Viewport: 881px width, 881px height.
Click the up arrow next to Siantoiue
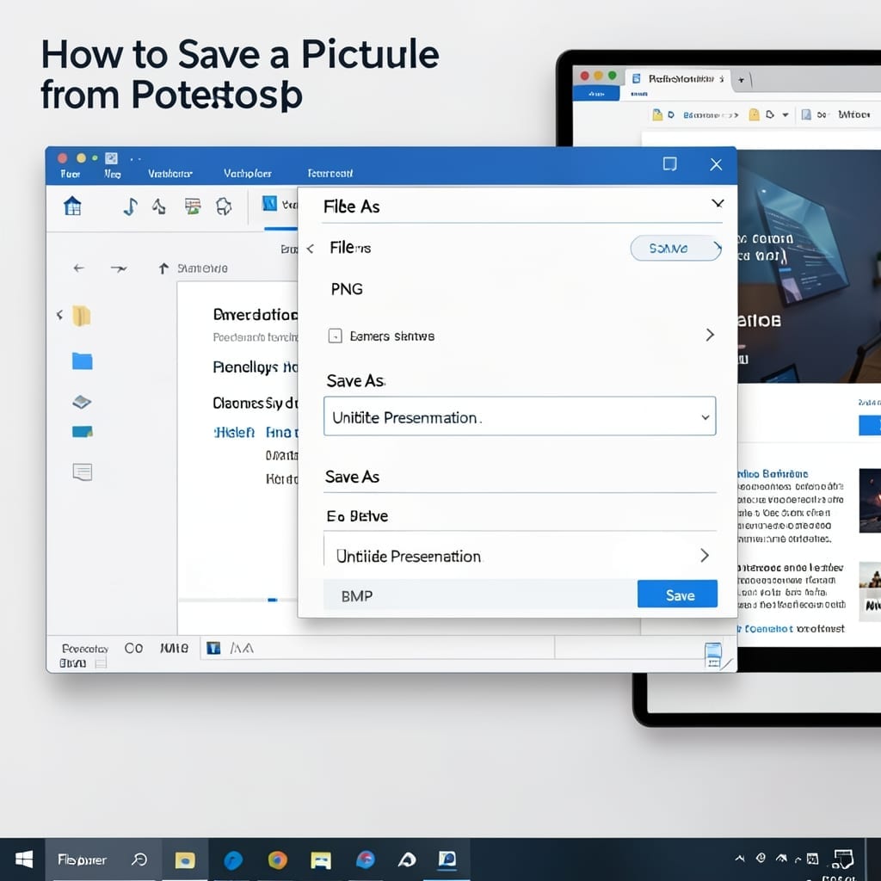[163, 268]
